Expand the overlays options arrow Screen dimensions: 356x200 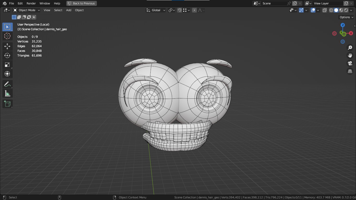click(318, 10)
